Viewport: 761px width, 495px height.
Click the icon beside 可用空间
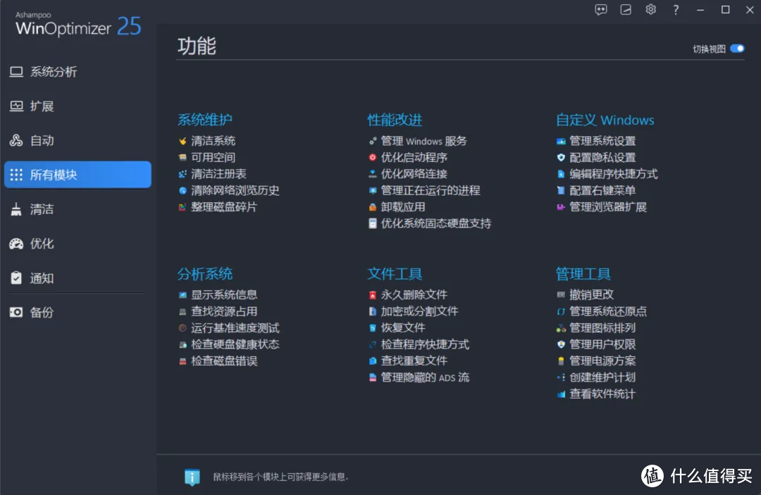coord(182,158)
